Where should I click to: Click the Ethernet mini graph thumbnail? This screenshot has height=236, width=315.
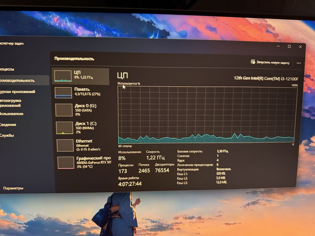point(65,145)
